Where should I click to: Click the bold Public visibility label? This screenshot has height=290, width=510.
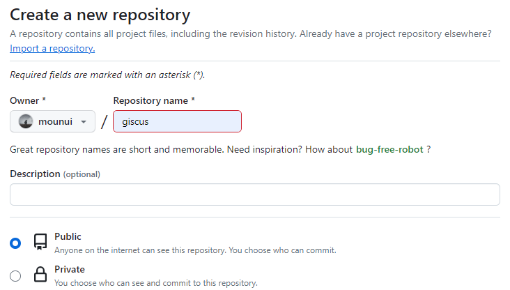click(x=68, y=236)
